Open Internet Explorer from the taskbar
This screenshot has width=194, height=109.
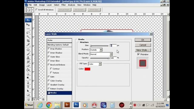(x=40, y=105)
